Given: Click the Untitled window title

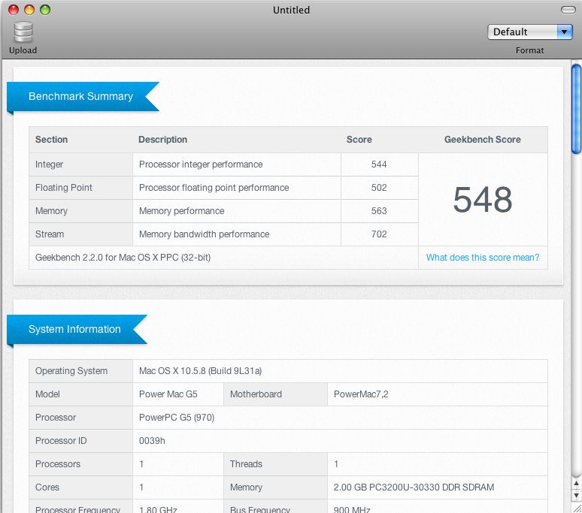Looking at the screenshot, I should coord(291,10).
